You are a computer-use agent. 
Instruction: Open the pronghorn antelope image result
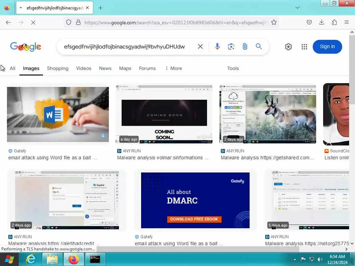[268, 114]
